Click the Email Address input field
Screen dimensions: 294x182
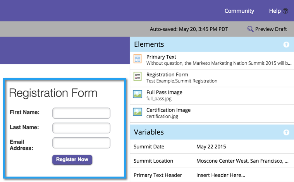[x=81, y=143]
